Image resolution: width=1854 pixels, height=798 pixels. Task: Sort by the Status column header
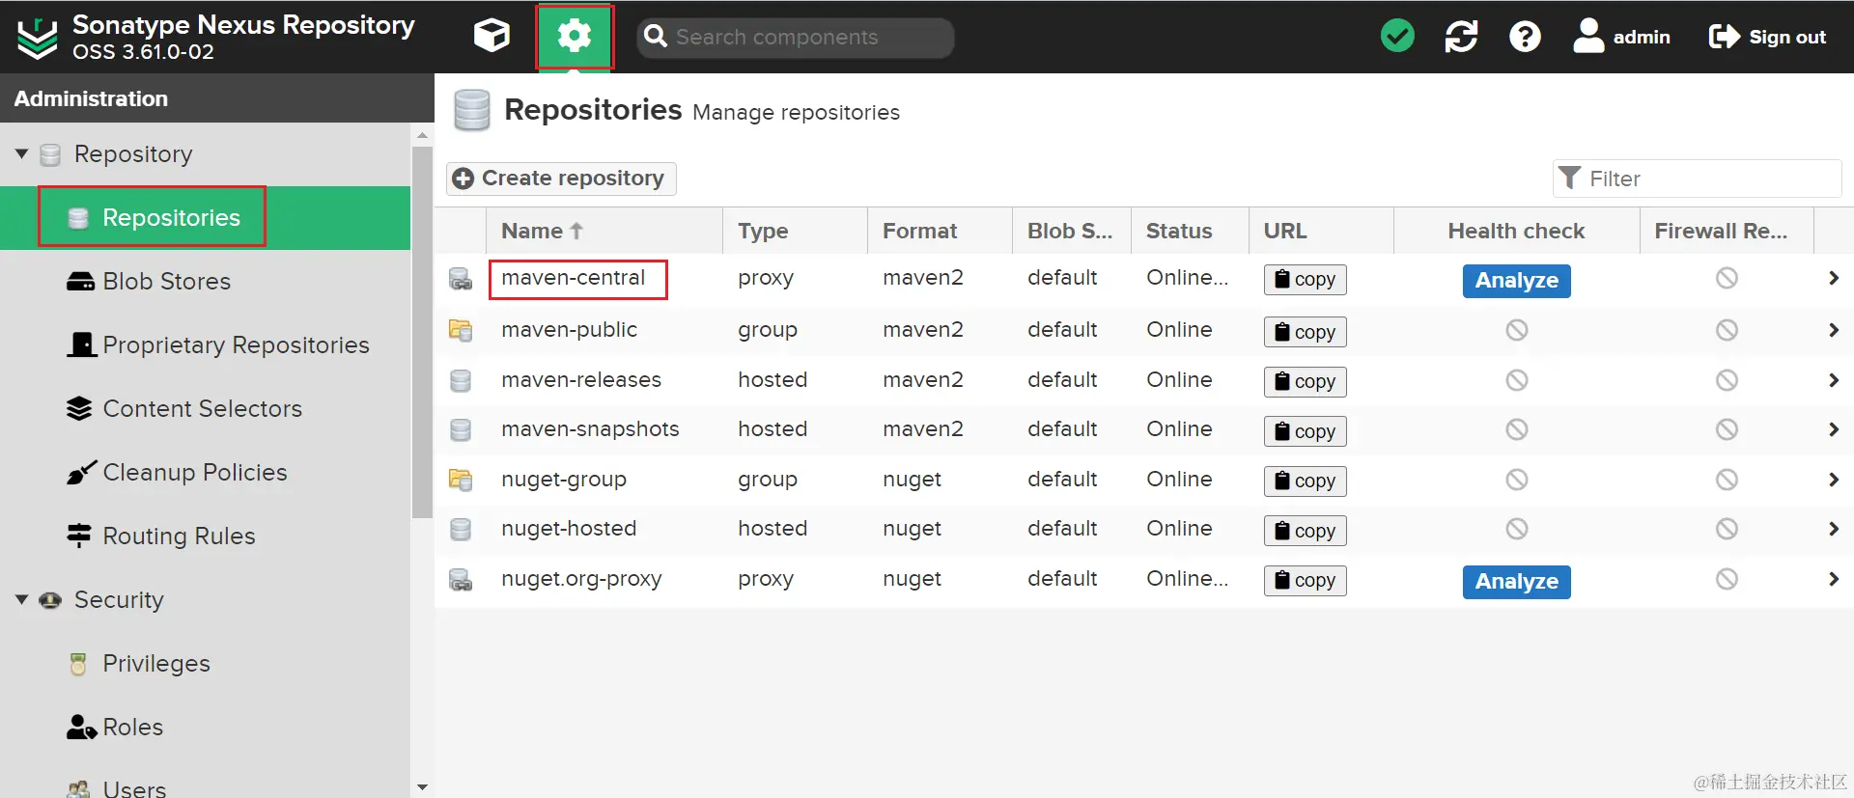click(x=1190, y=232)
